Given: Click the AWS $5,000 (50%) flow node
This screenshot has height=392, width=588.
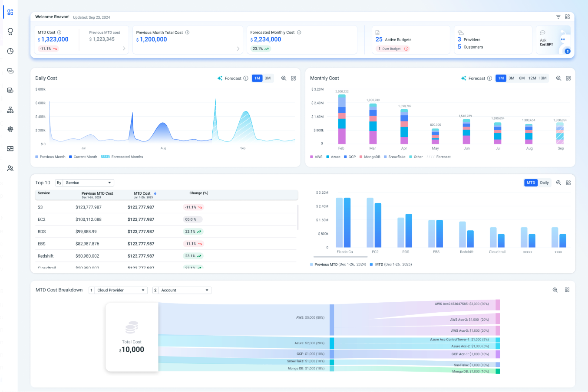Looking at the screenshot, I should (332, 319).
